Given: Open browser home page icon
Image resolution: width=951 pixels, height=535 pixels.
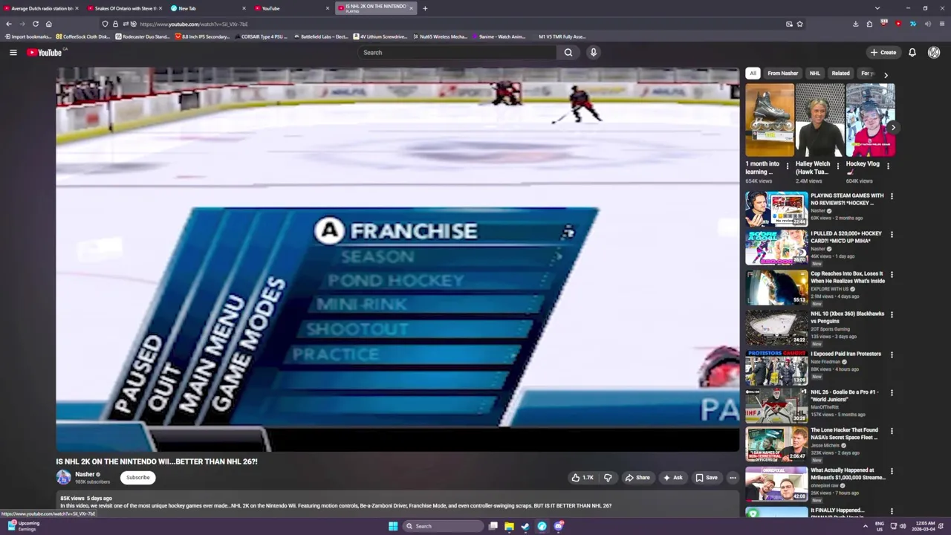Looking at the screenshot, I should pos(49,24).
